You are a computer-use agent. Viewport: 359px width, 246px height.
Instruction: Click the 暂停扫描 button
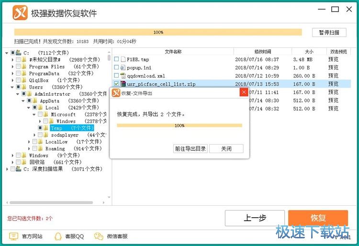click(x=329, y=33)
